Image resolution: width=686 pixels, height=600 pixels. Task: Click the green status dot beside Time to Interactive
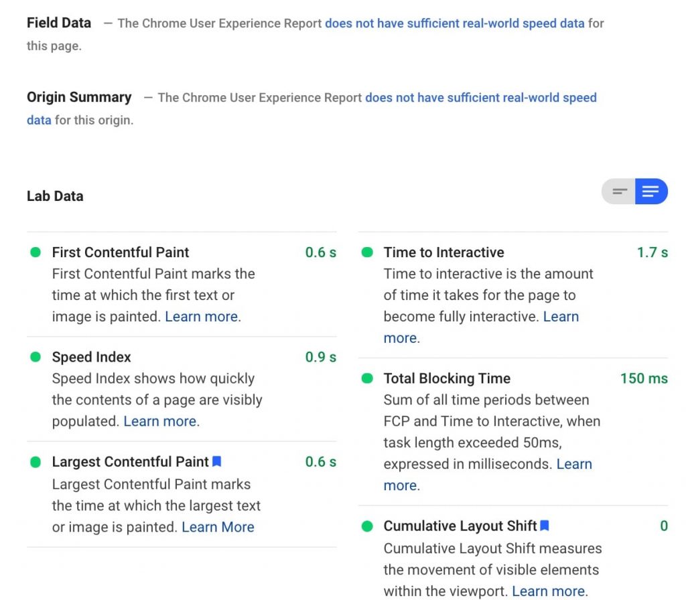click(x=366, y=252)
